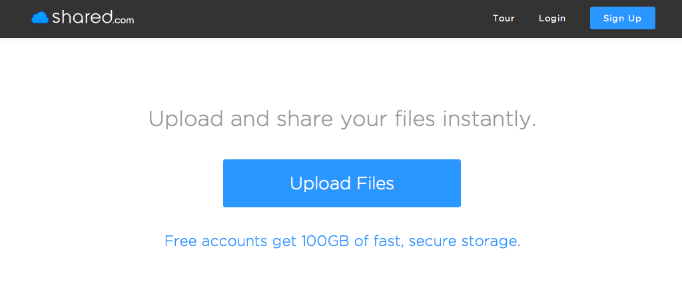Choose Login in the header bar

click(552, 18)
